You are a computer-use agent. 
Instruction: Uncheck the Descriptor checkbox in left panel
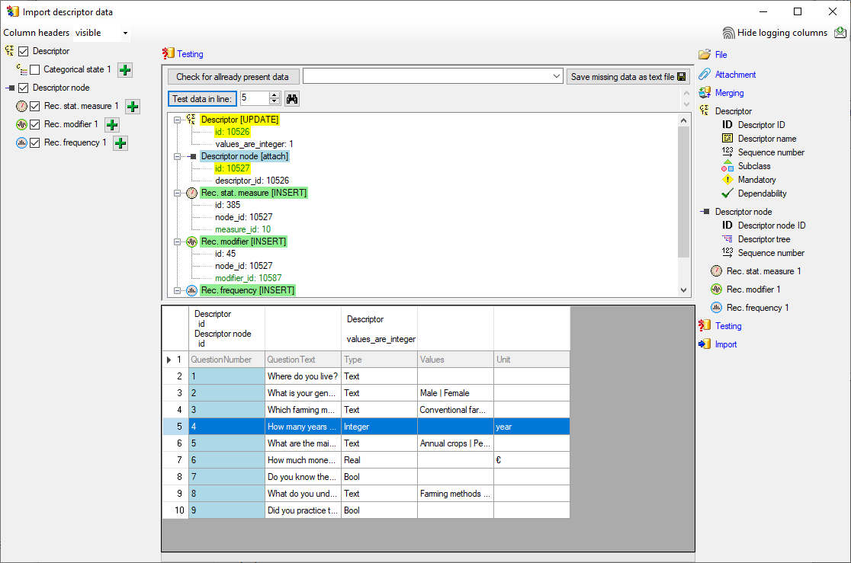click(x=24, y=52)
